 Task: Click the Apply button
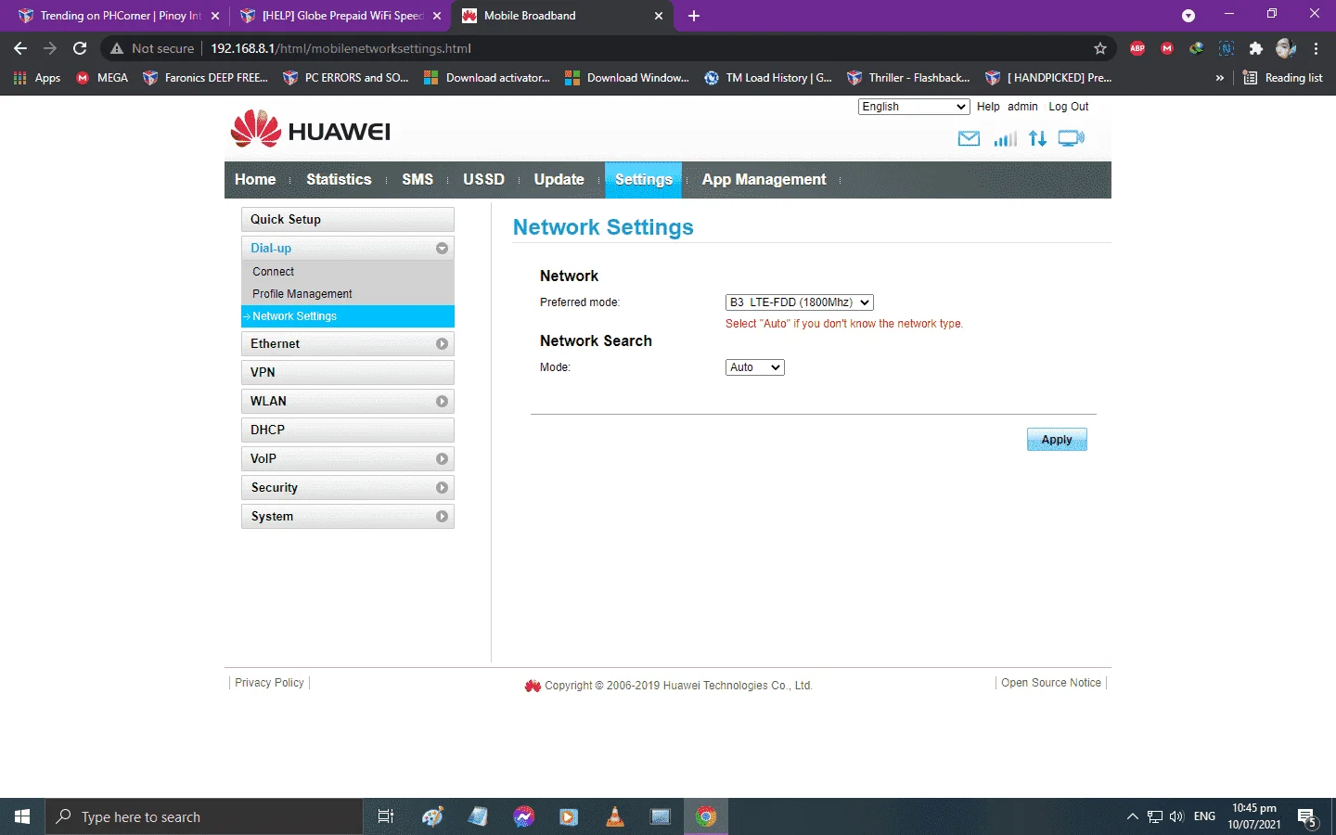(x=1057, y=440)
